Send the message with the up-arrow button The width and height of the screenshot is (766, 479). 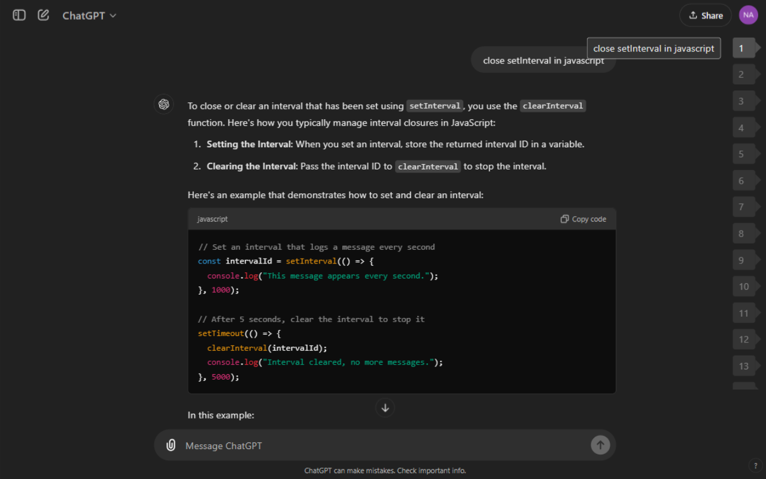coord(600,445)
